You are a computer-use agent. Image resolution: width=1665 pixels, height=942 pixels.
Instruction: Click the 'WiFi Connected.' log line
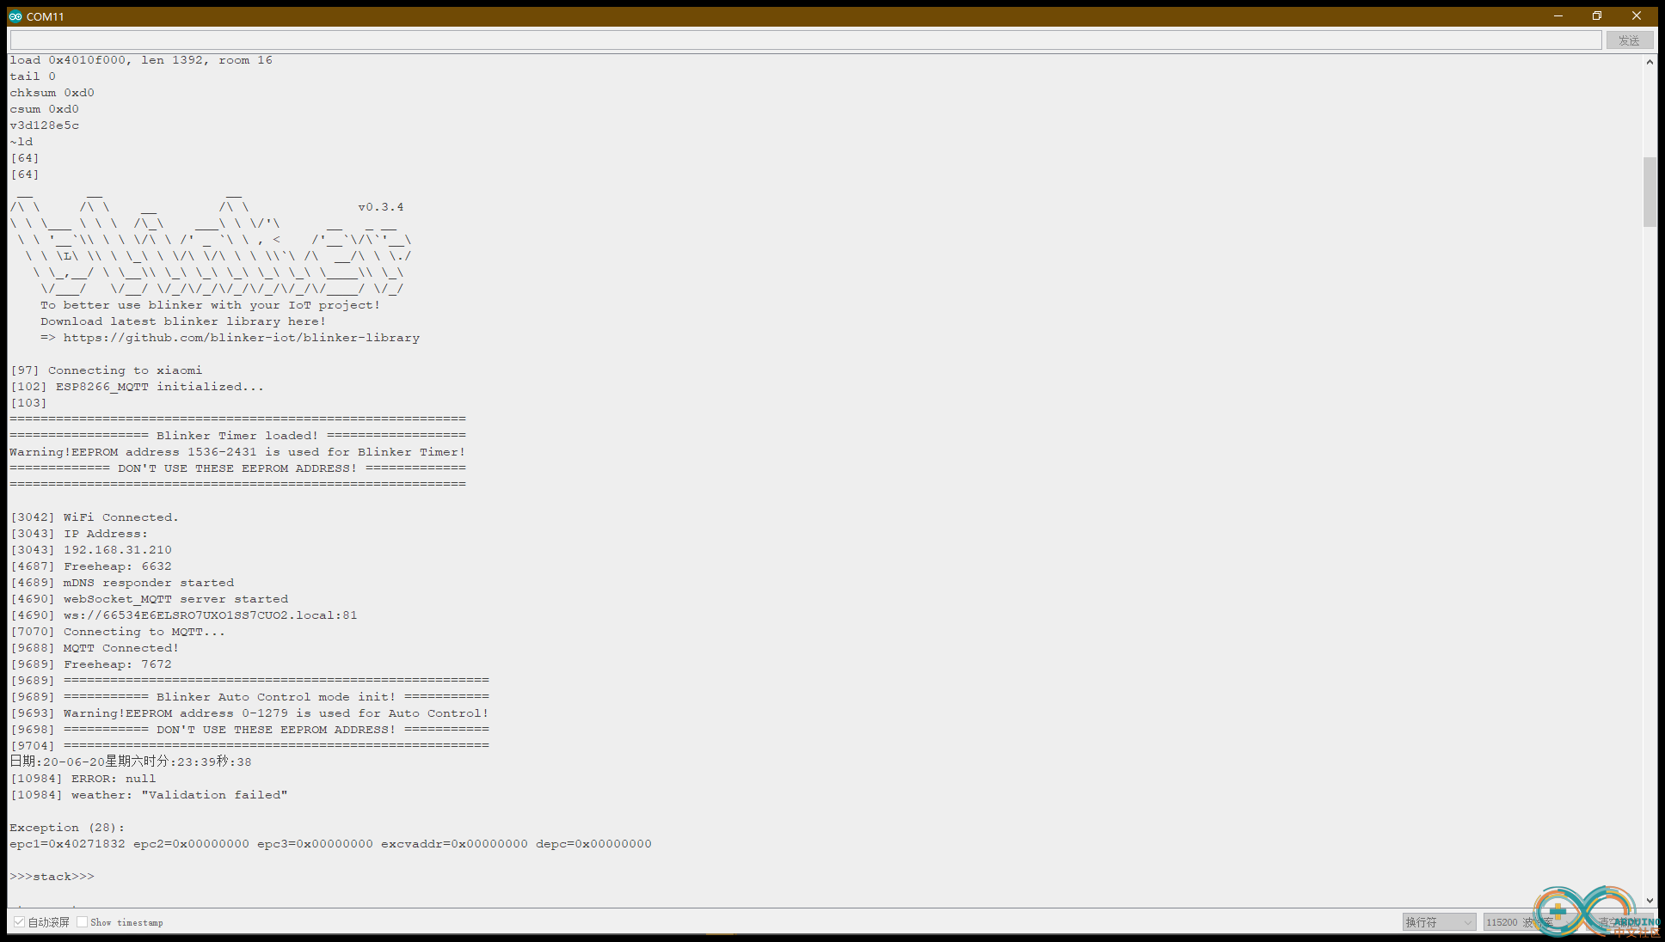click(95, 517)
